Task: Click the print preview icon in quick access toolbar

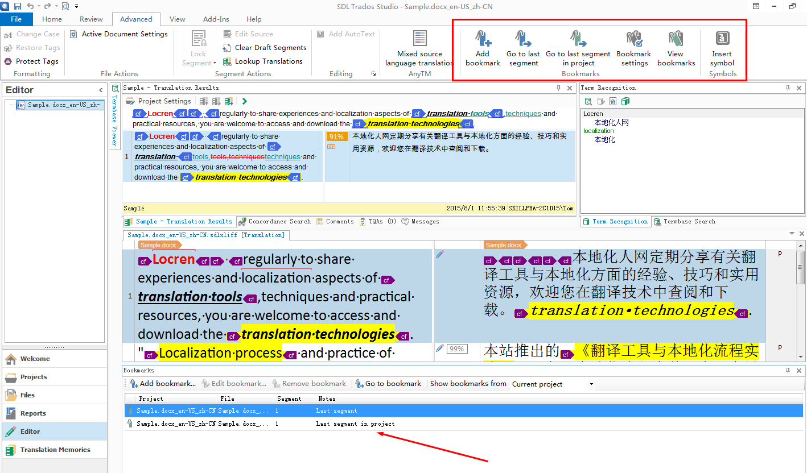Action: pyautogui.click(x=65, y=6)
